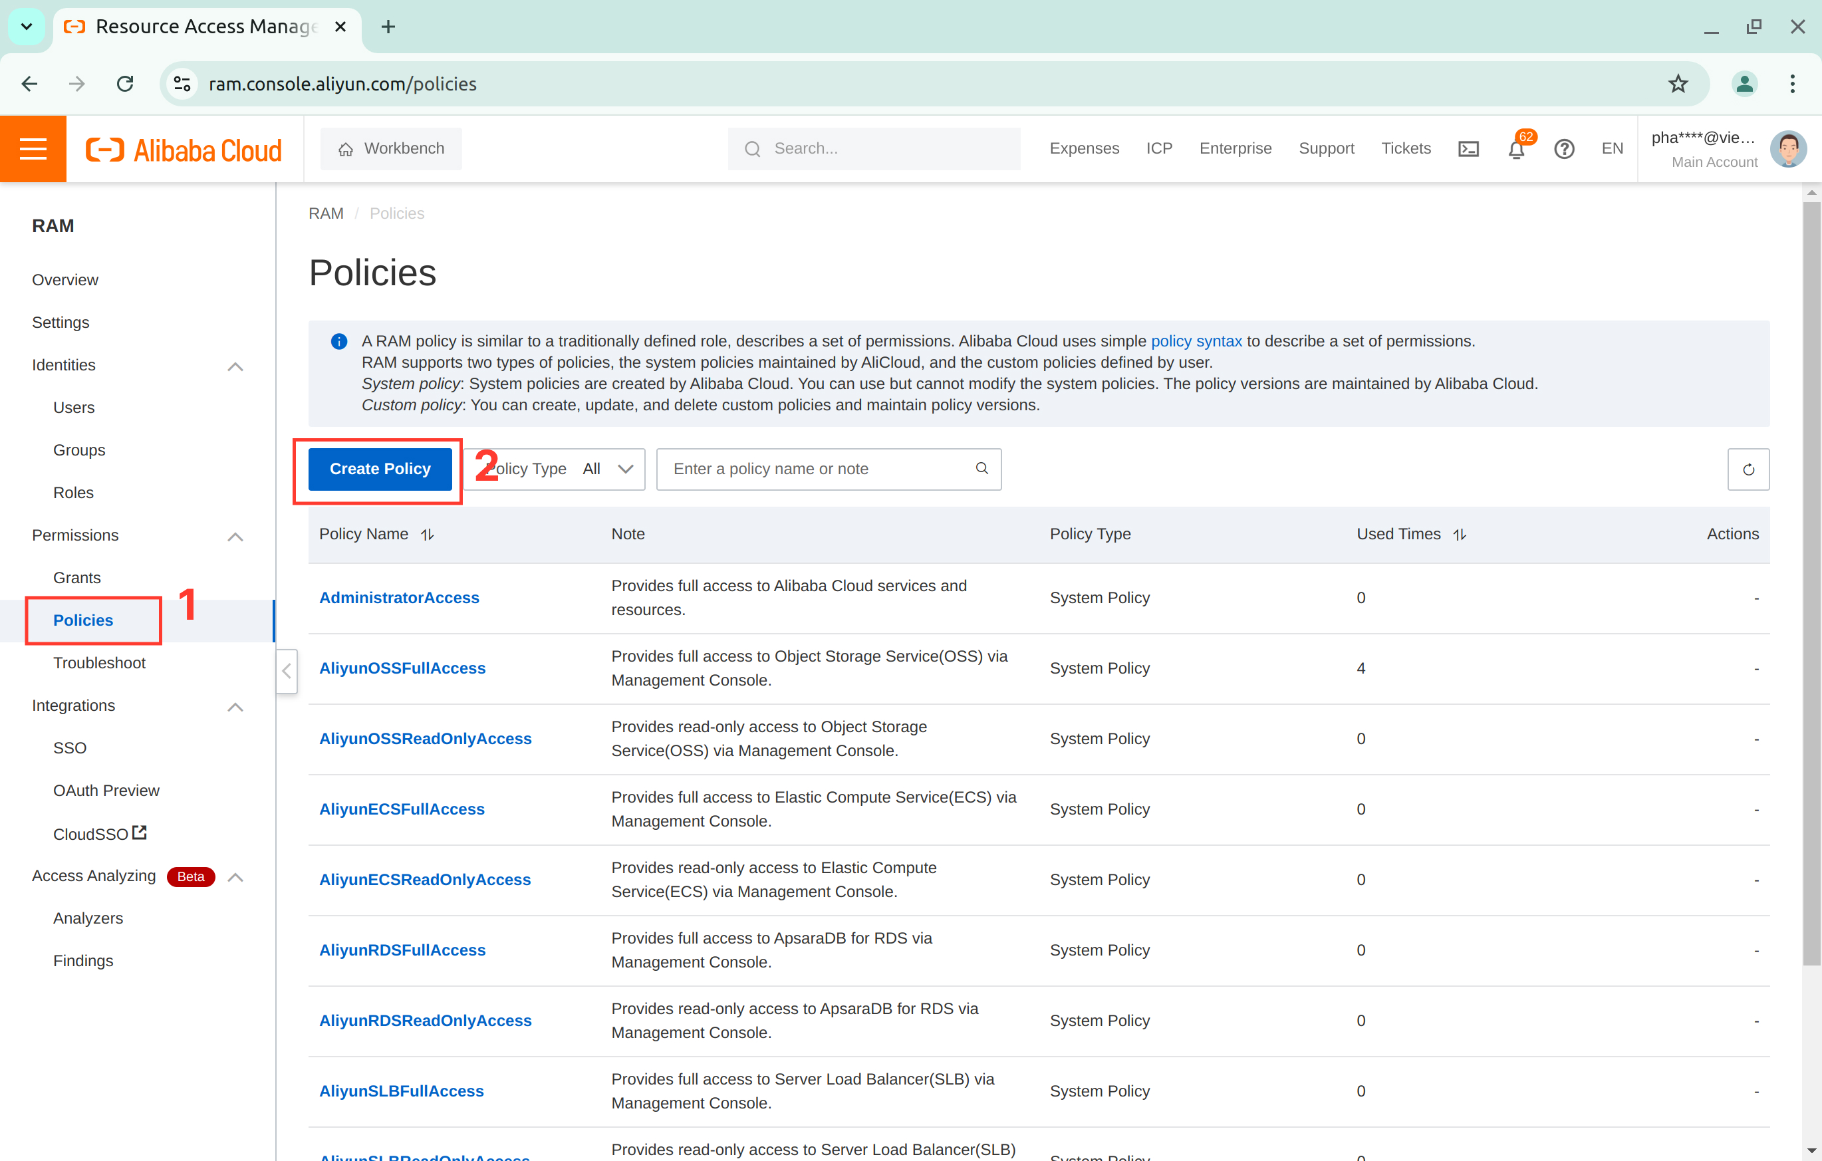Open the Workbench button

[x=391, y=148]
